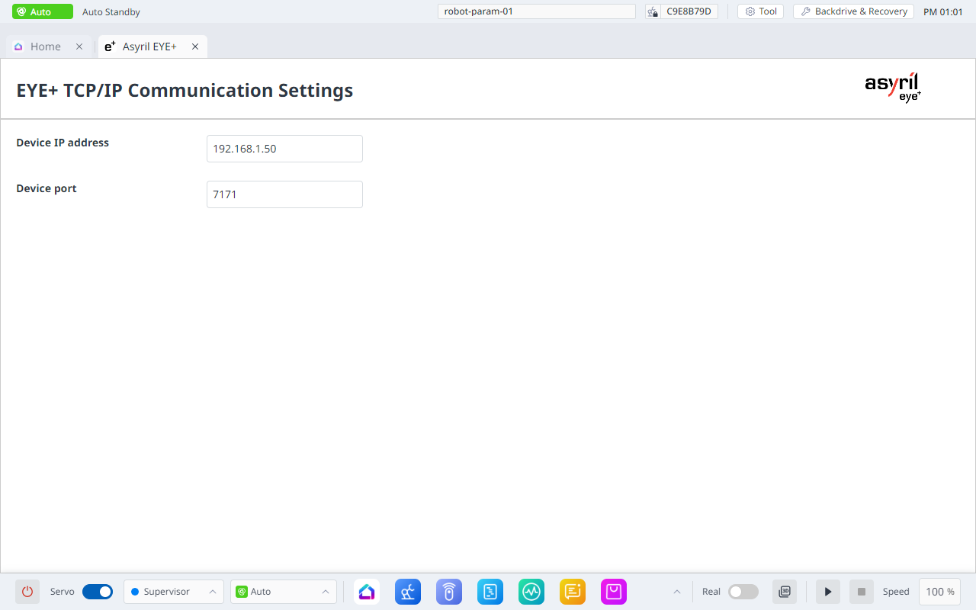Toggle the Servo switch
Screen dimensions: 976x610
98,592
